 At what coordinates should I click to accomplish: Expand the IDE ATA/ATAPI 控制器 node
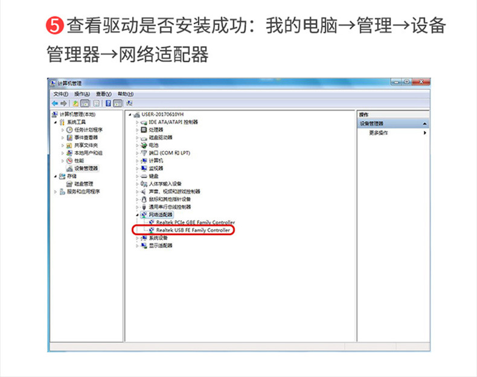click(137, 122)
